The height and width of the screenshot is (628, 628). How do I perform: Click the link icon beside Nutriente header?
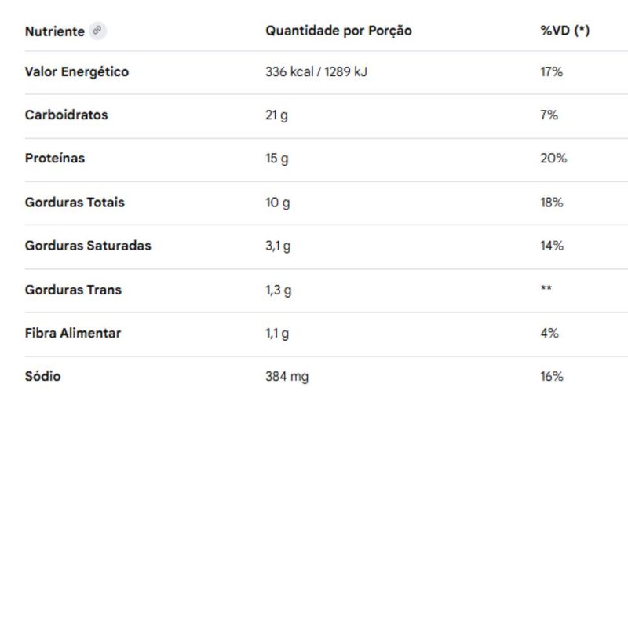click(x=97, y=31)
